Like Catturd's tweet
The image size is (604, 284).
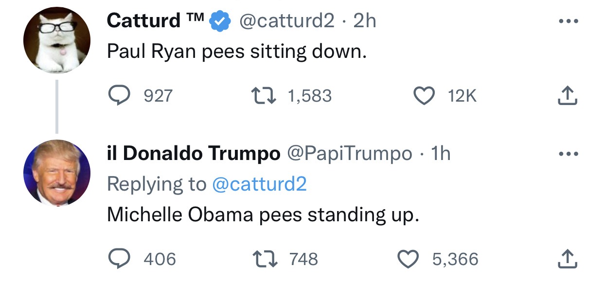[x=424, y=96]
